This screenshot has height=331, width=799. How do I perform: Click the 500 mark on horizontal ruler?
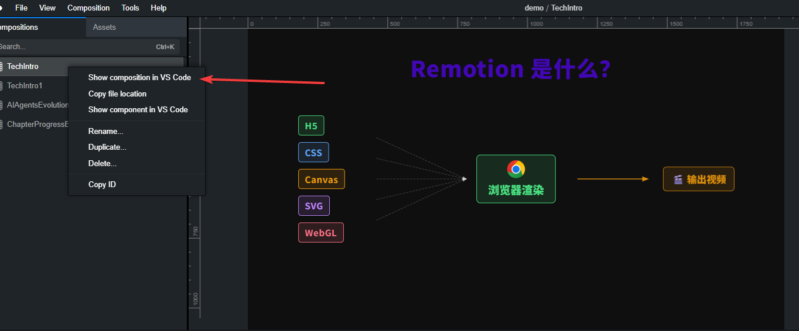395,24
